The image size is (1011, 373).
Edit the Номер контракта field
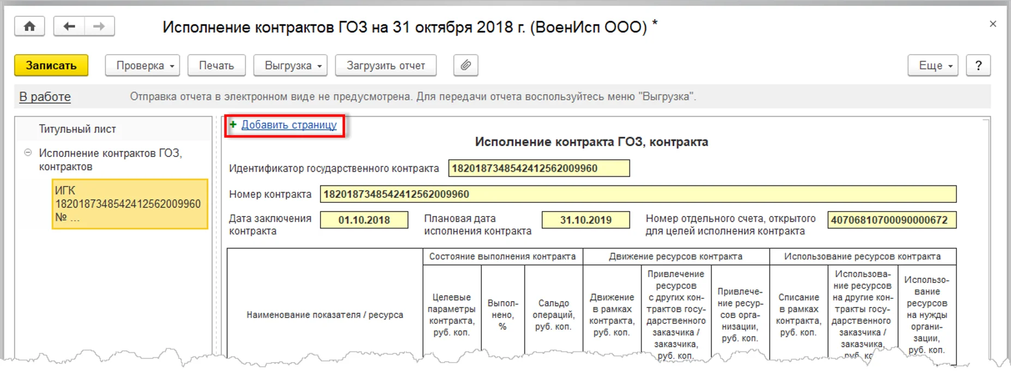click(x=638, y=194)
